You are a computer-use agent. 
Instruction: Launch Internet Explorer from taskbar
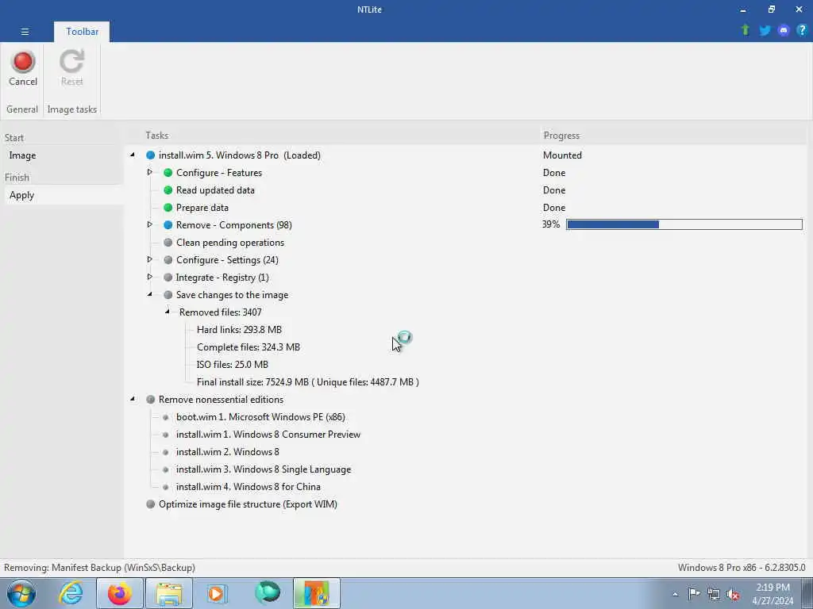pyautogui.click(x=71, y=593)
